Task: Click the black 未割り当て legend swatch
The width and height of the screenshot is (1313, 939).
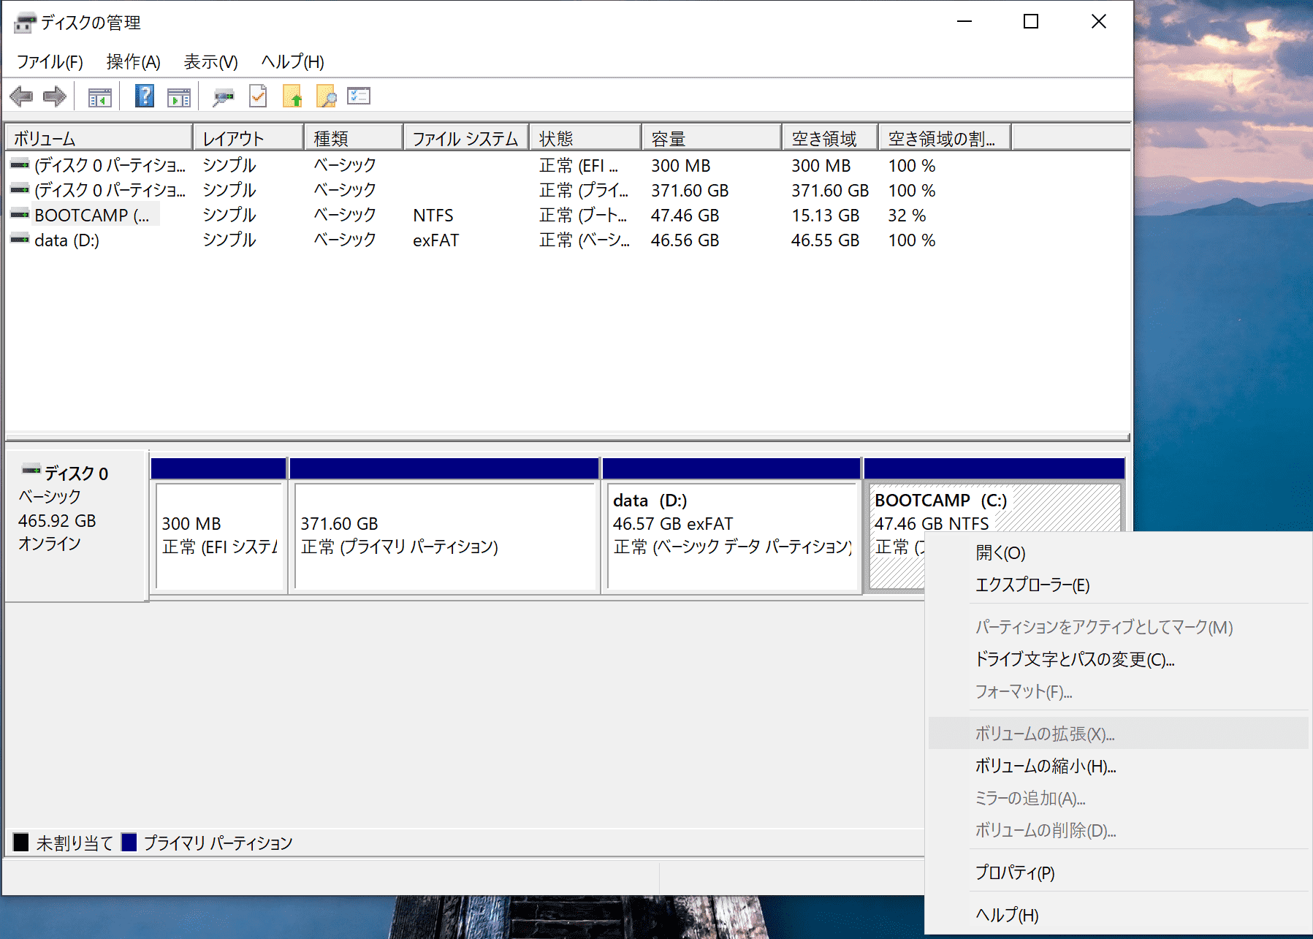Action: (x=21, y=843)
